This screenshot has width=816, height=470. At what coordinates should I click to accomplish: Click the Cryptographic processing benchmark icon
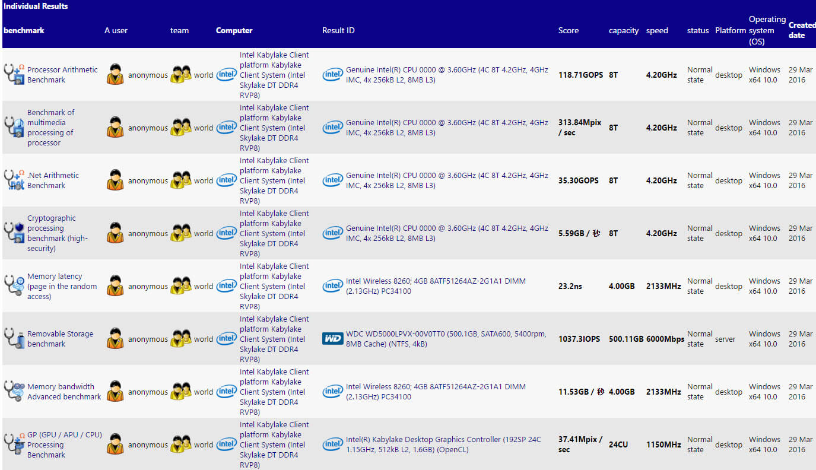tap(14, 233)
